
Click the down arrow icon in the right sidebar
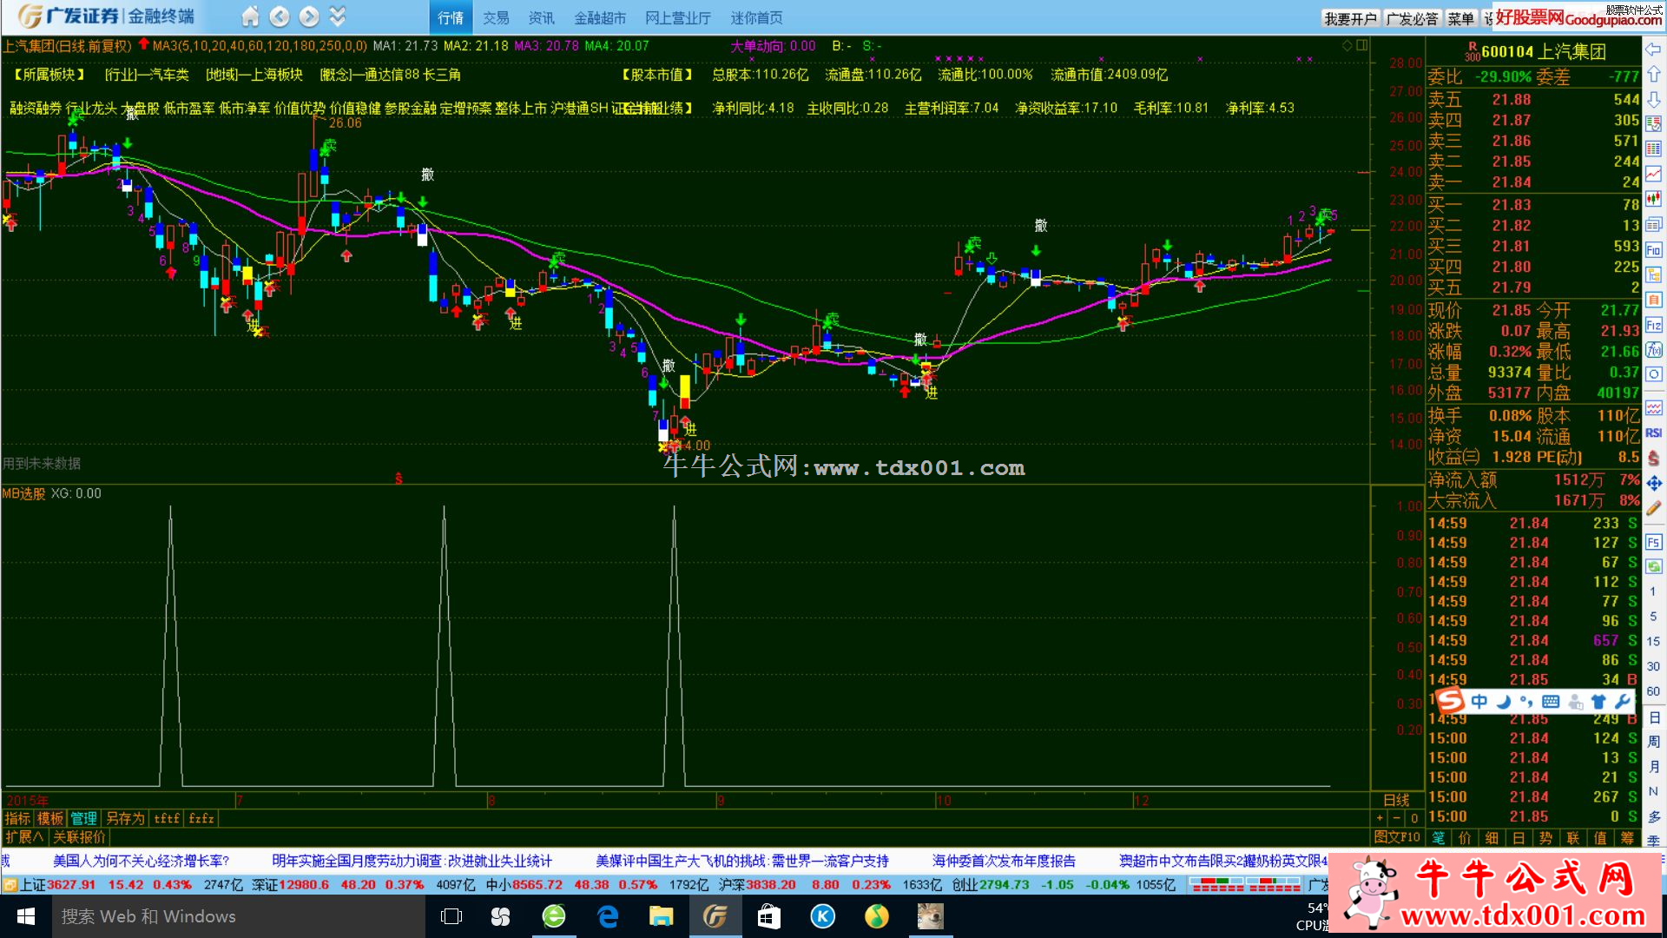click(x=1653, y=100)
